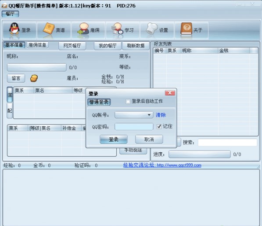Enable 登录后自动工作 checkbox
This screenshot has height=226, width=262.
pos(128,101)
